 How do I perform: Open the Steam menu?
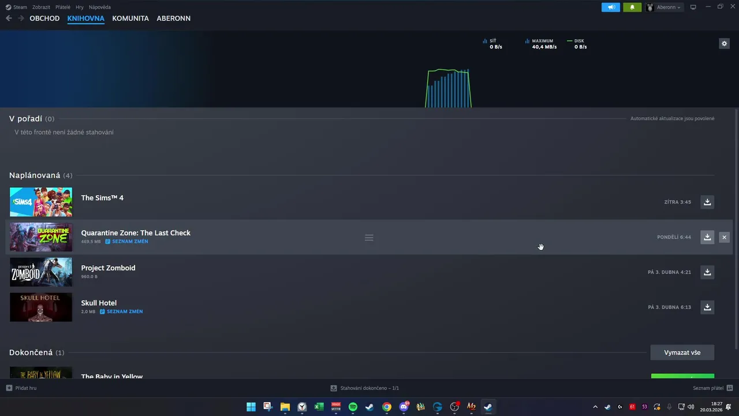click(x=17, y=7)
